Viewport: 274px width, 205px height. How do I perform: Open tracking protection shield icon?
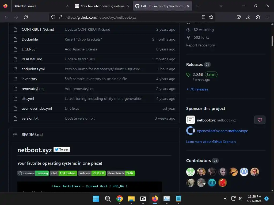tap(53, 17)
